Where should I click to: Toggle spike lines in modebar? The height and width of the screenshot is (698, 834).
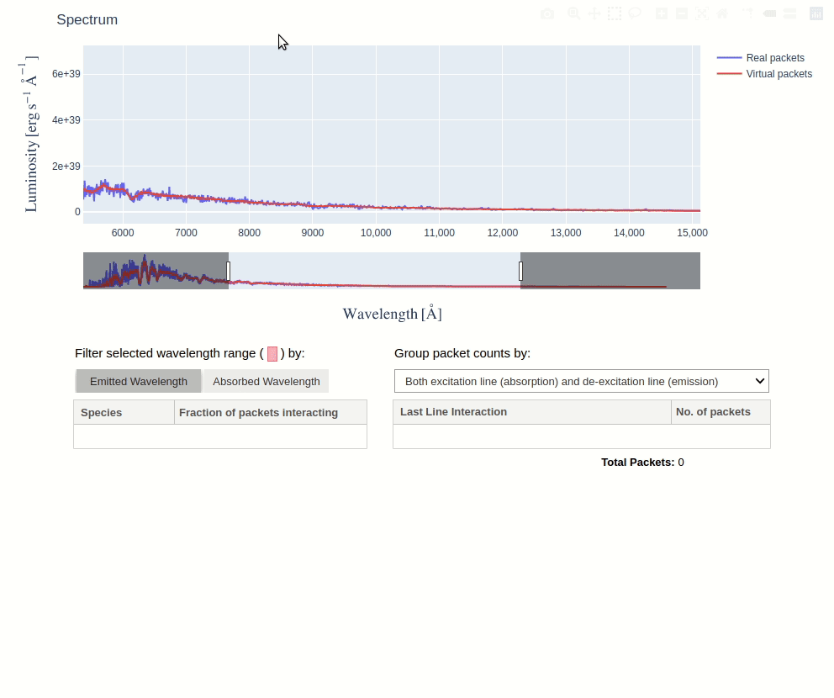pyautogui.click(x=748, y=13)
